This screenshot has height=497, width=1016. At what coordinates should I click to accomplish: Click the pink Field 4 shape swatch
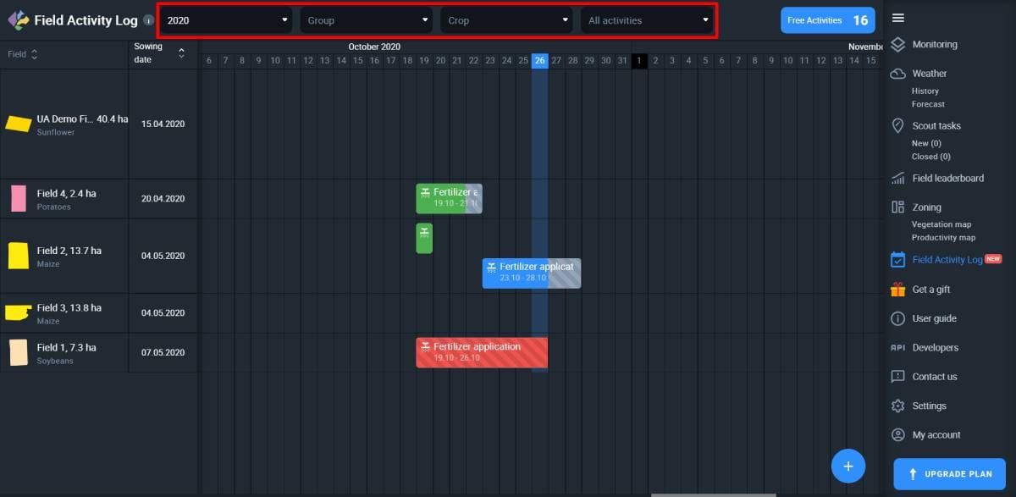tap(19, 199)
